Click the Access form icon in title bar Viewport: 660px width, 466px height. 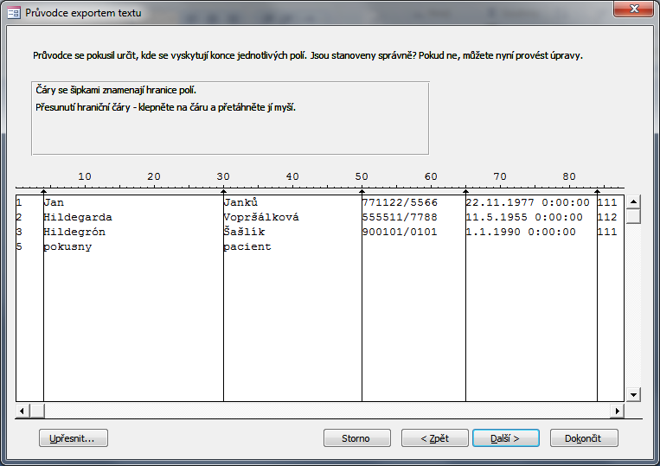coord(14,13)
